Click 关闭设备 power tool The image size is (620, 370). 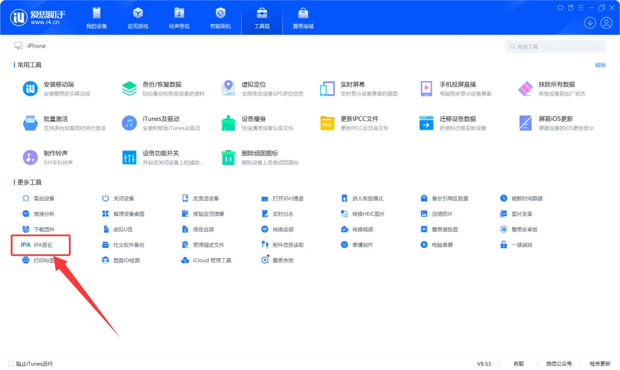(118, 198)
